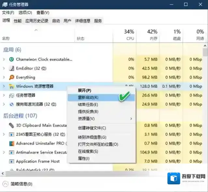The image size is (208, 192).
Task: Choose 属性(I) in the context menu
Action: [101, 158]
